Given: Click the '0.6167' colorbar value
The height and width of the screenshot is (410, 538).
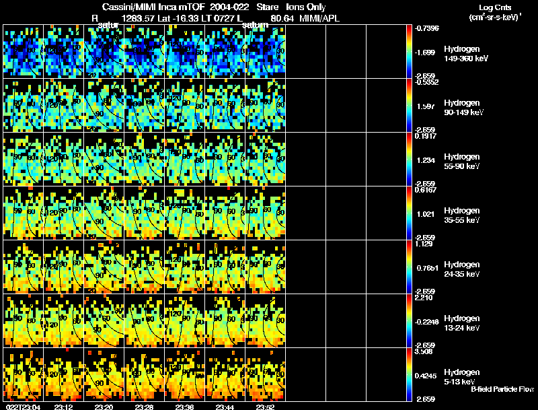Looking at the screenshot, I should pyautogui.click(x=426, y=190).
